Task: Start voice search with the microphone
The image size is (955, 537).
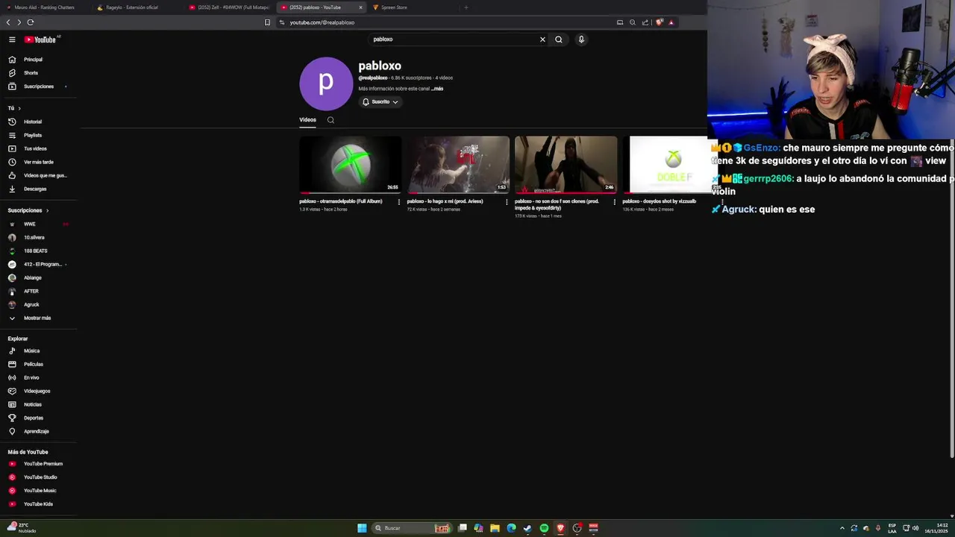Action: click(x=581, y=40)
